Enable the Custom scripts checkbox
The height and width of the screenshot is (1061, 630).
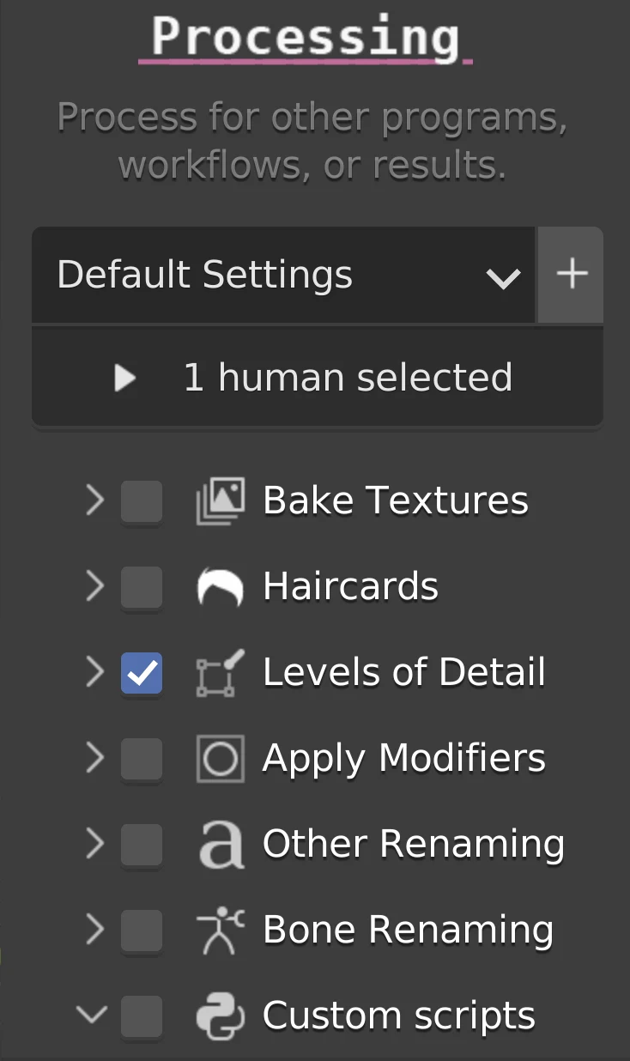click(142, 1016)
